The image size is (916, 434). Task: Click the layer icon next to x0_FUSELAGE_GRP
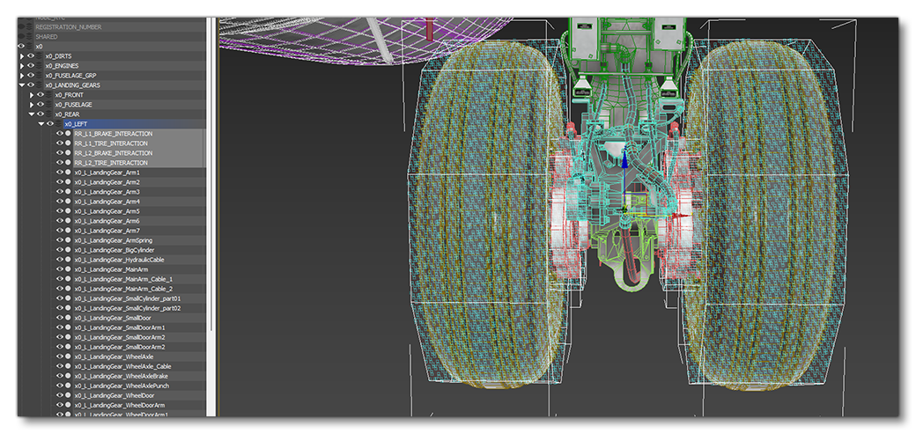[40, 76]
